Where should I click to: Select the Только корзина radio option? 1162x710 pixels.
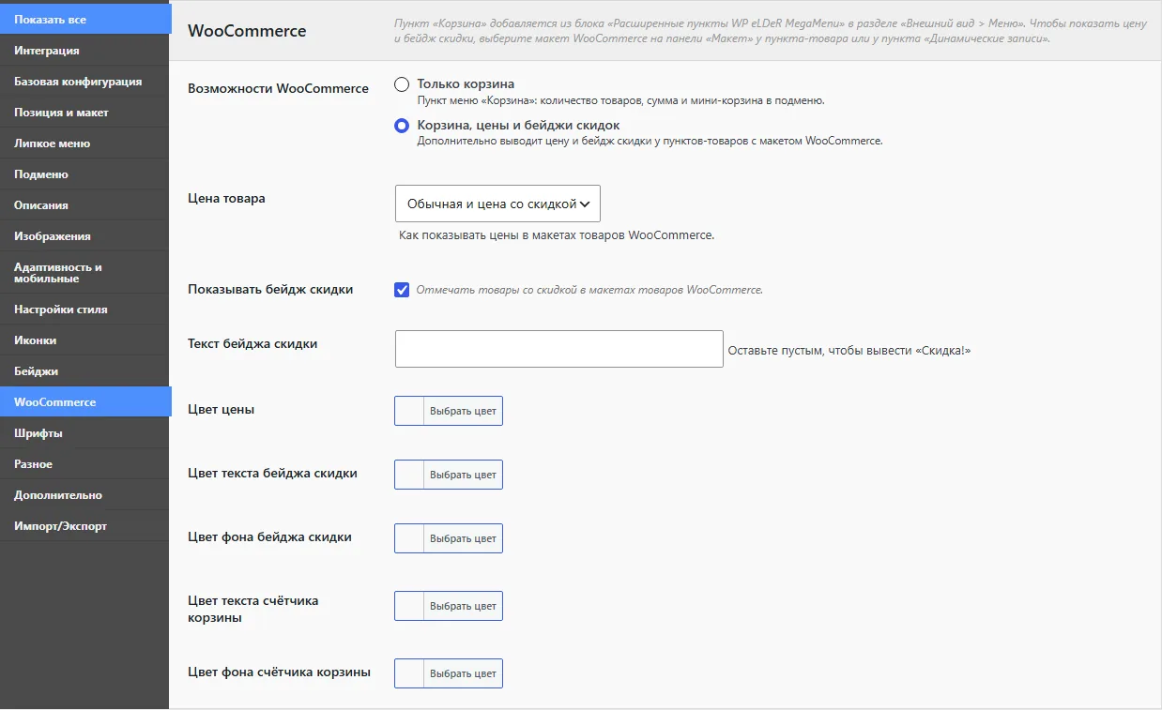(x=402, y=84)
